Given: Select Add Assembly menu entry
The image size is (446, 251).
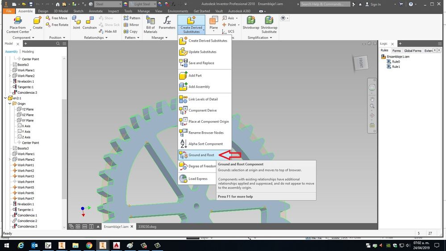Looking at the screenshot, I should click(204, 87).
